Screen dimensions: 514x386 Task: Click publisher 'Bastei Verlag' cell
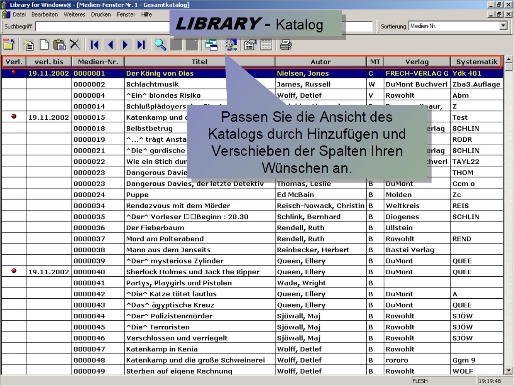(417, 250)
